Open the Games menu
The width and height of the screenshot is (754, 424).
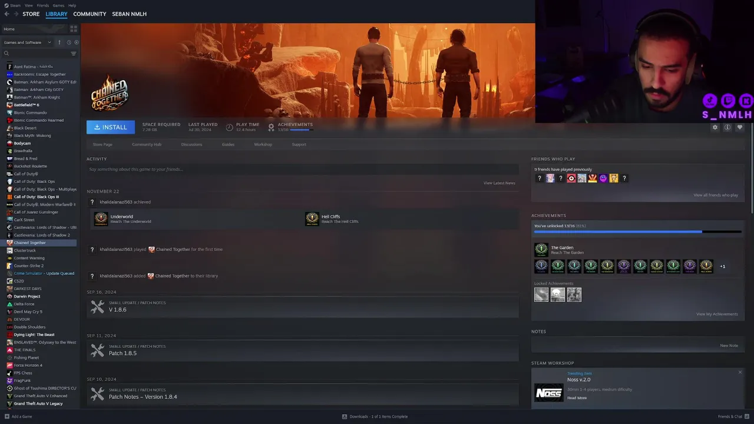(x=58, y=5)
